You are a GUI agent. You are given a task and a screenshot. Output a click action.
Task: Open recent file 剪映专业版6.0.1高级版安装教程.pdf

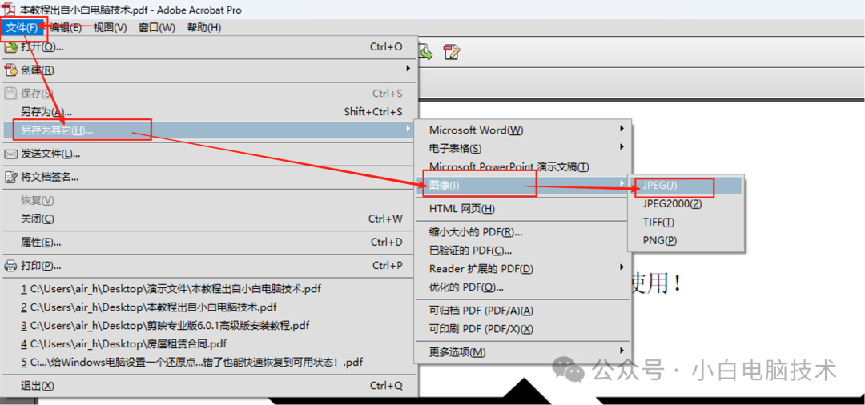tap(210, 326)
